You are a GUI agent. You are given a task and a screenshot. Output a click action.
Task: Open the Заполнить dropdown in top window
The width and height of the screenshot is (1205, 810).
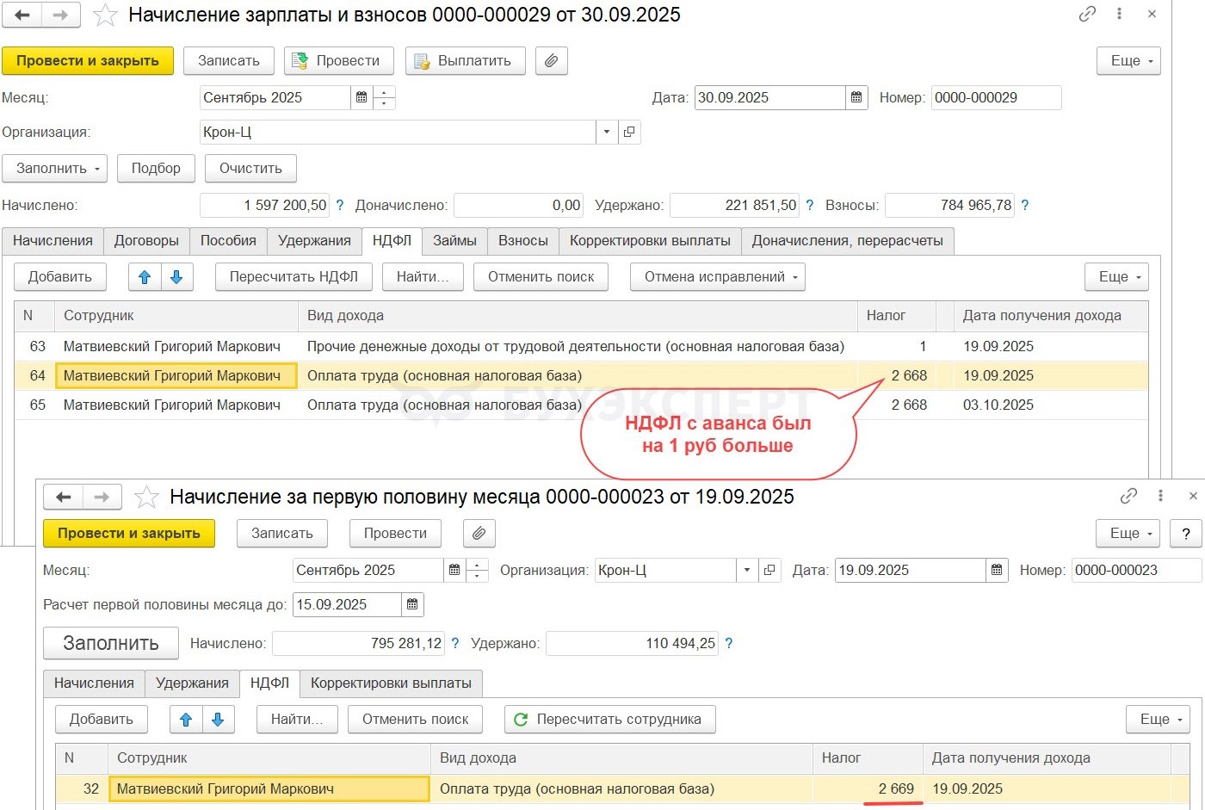(54, 169)
